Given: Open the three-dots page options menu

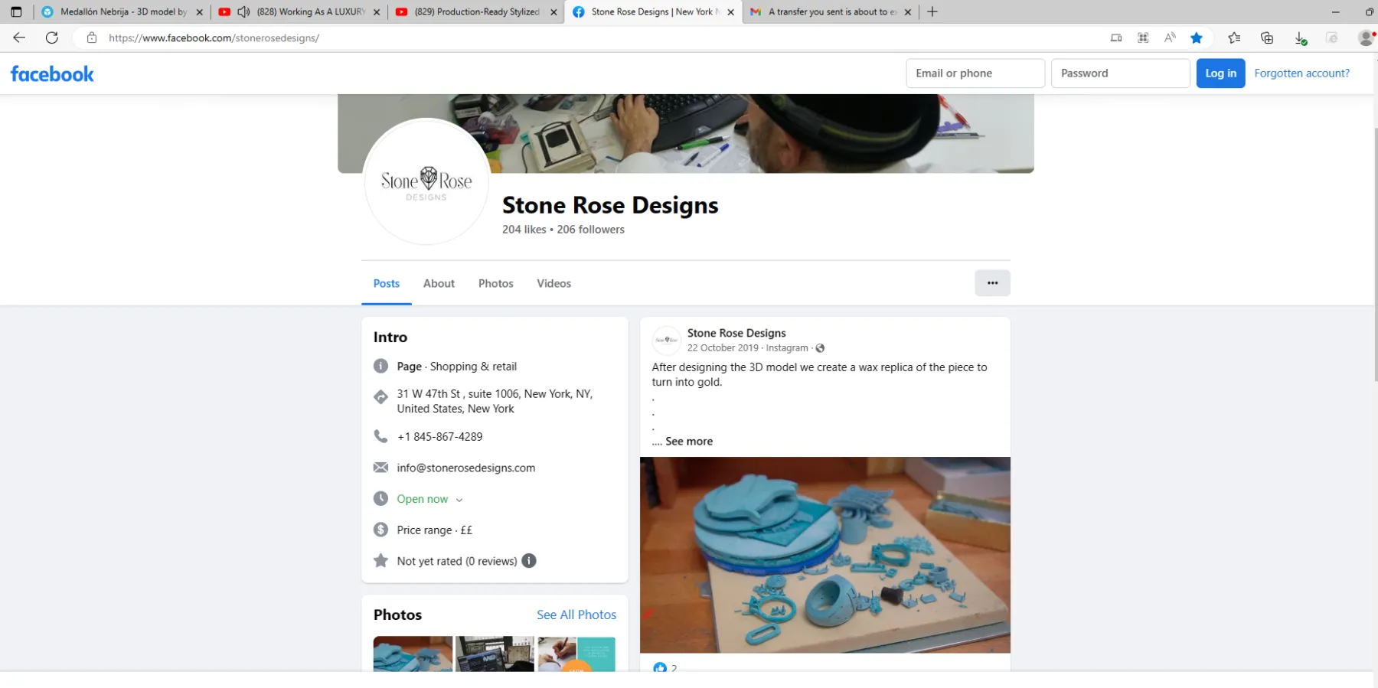Looking at the screenshot, I should pos(992,283).
